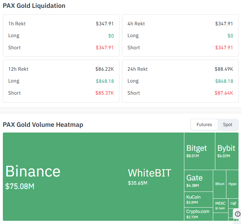The width and height of the screenshot is (241, 224).
Task: Click 4h Rekt Long value $0
Action: coord(230,36)
